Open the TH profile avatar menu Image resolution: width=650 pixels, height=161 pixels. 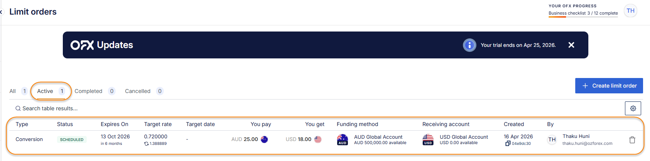tap(630, 11)
